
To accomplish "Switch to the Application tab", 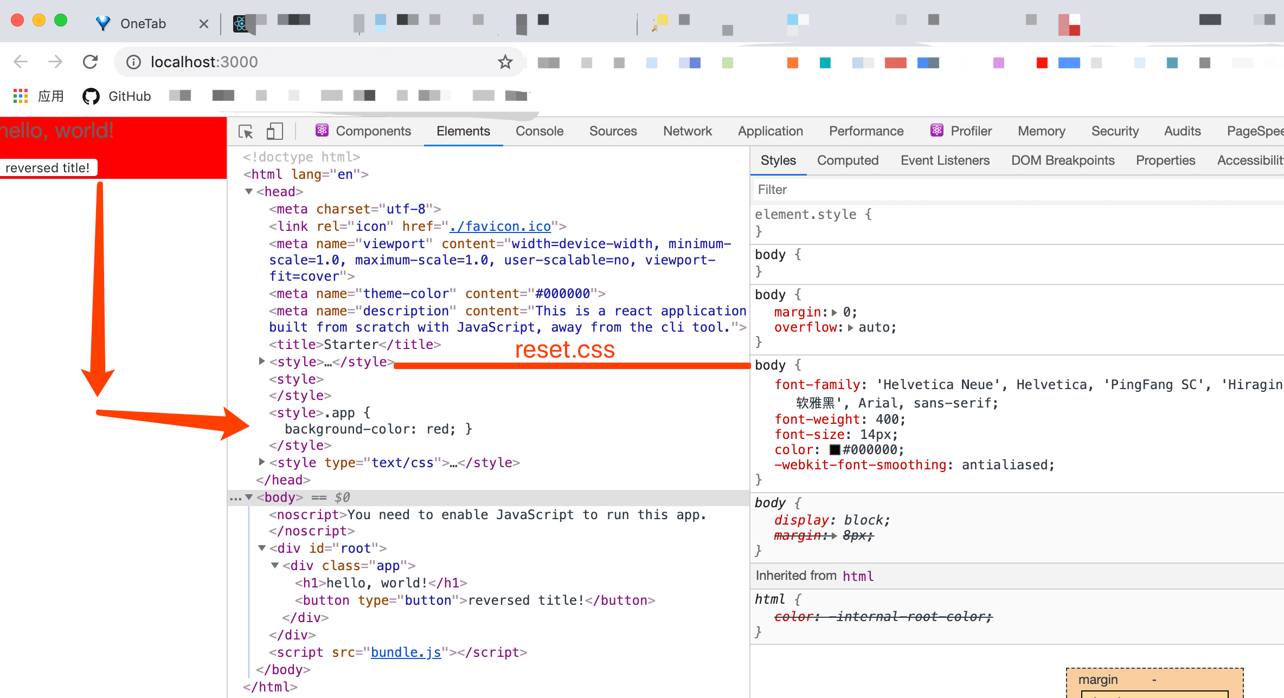I will (771, 131).
